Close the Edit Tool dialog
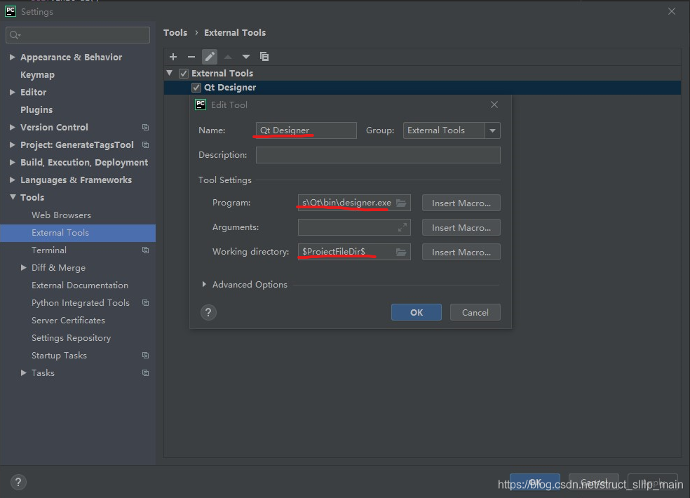The width and height of the screenshot is (690, 498). (x=494, y=105)
